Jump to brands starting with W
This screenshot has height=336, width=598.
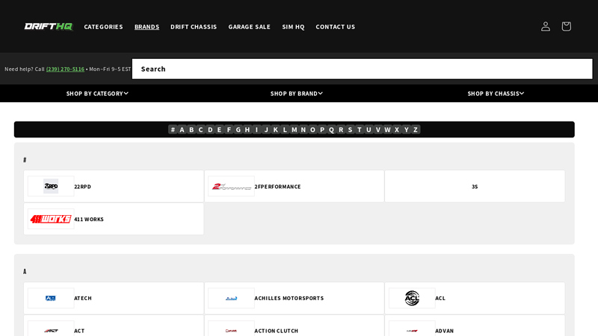pos(387,129)
